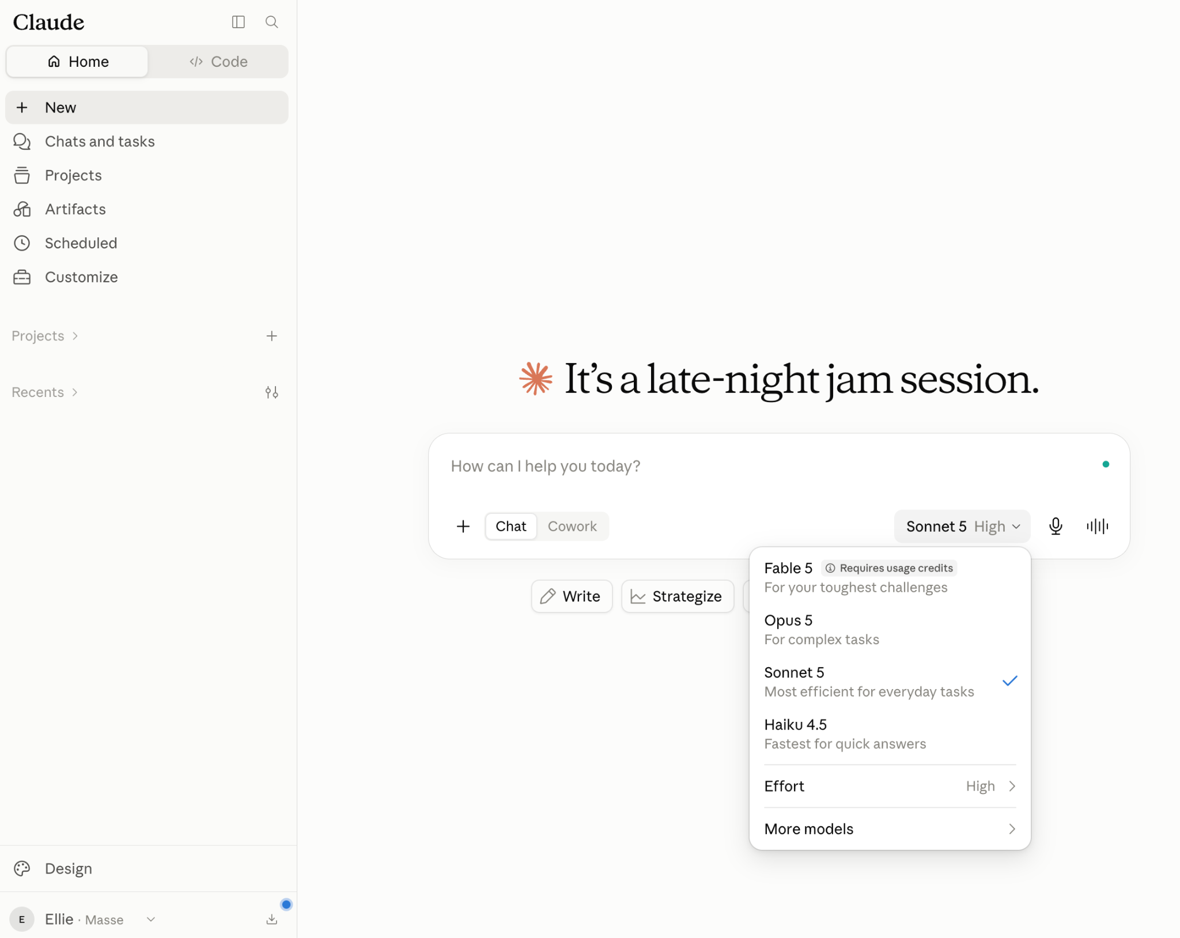Expand More models submenu
The image size is (1180, 938).
click(x=890, y=829)
